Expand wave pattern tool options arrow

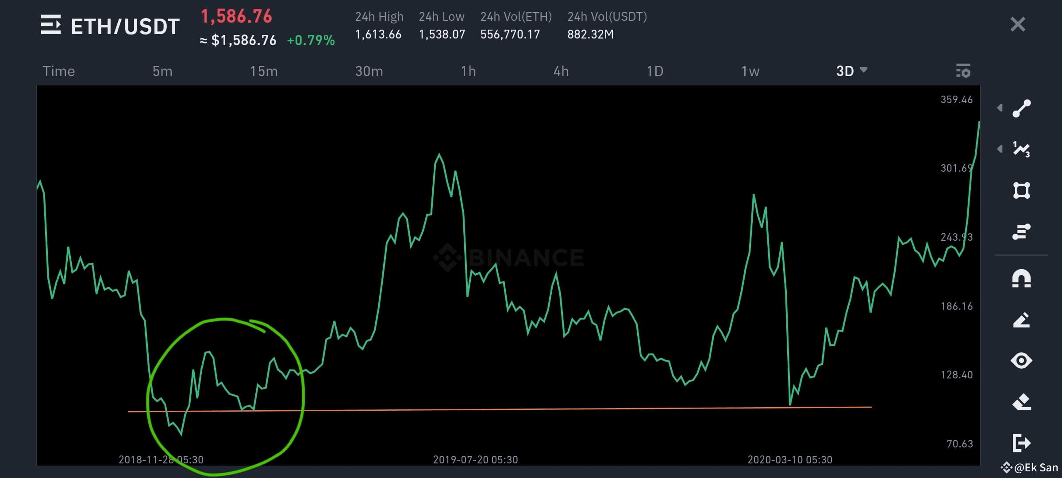(1000, 149)
